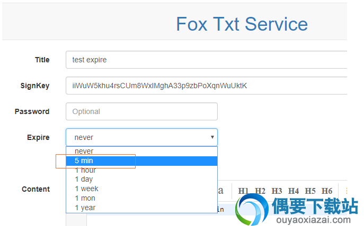Click into the SignKey input field

pyautogui.click(x=207, y=86)
